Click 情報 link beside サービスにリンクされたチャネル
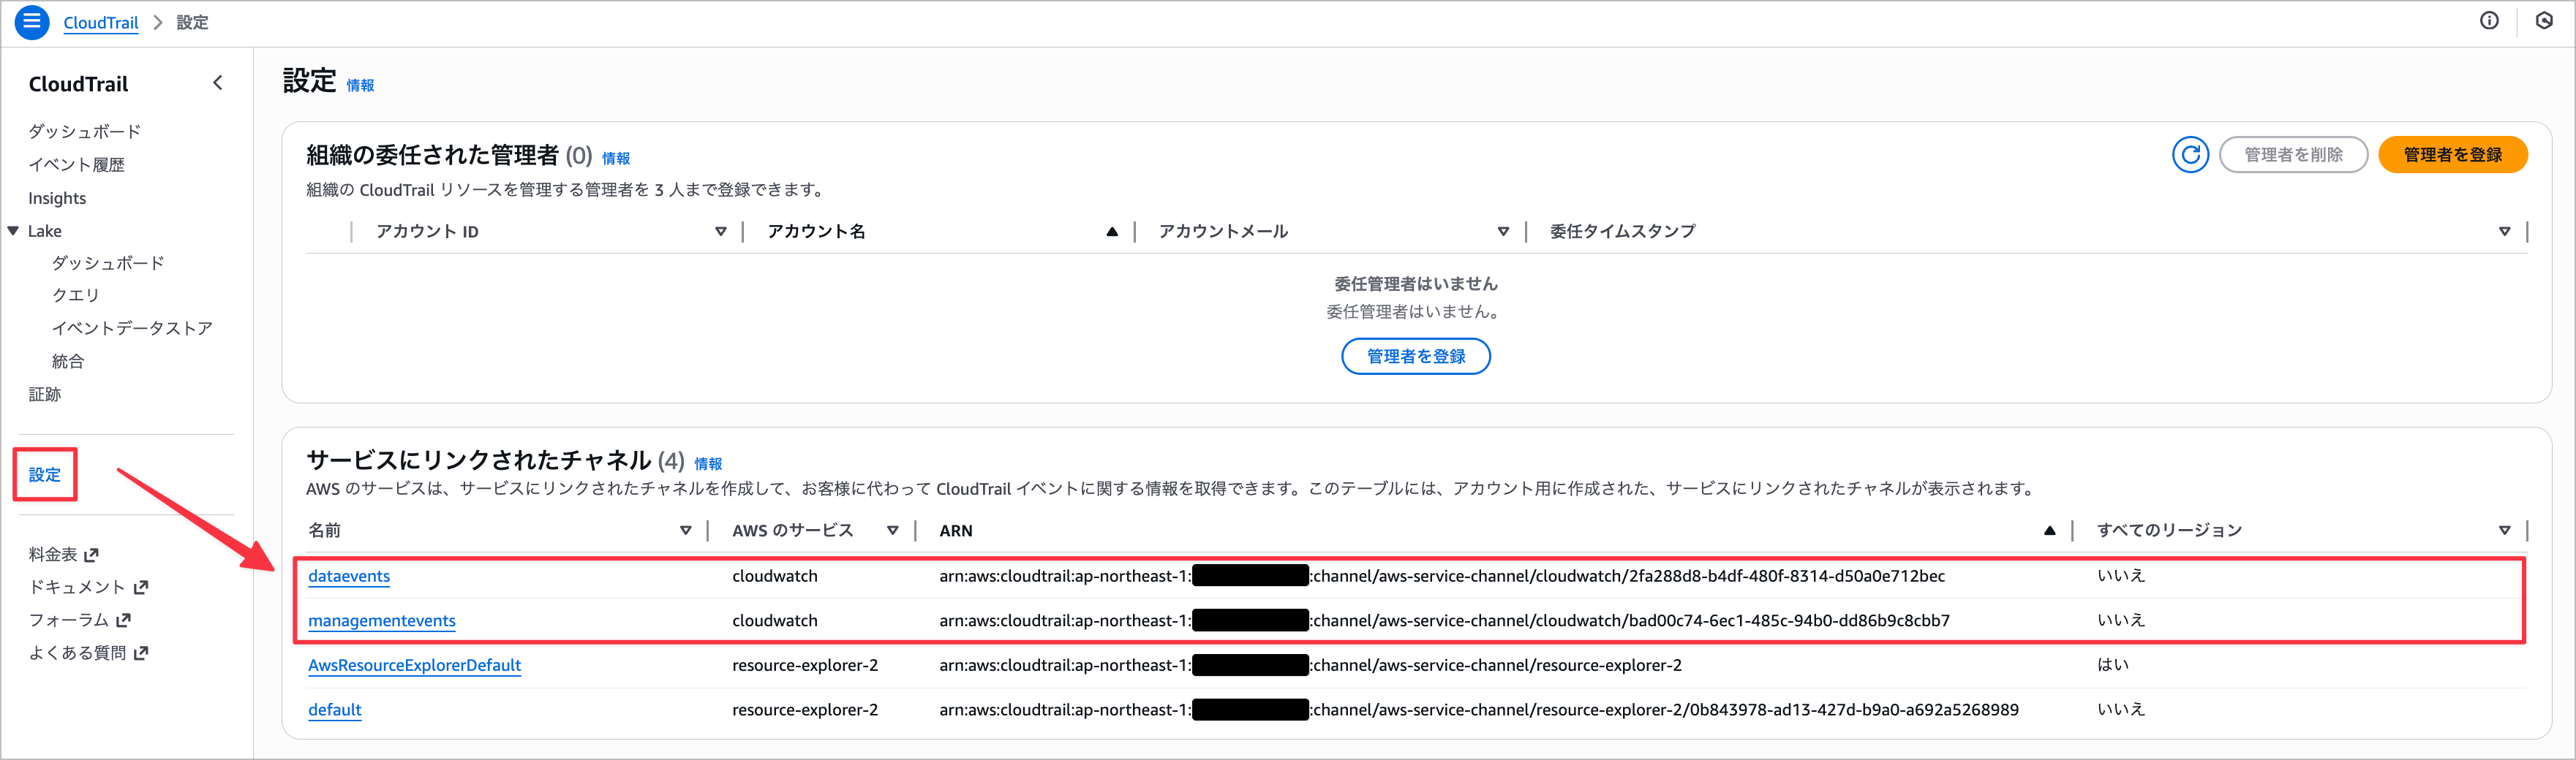The width and height of the screenshot is (2576, 760). (708, 464)
